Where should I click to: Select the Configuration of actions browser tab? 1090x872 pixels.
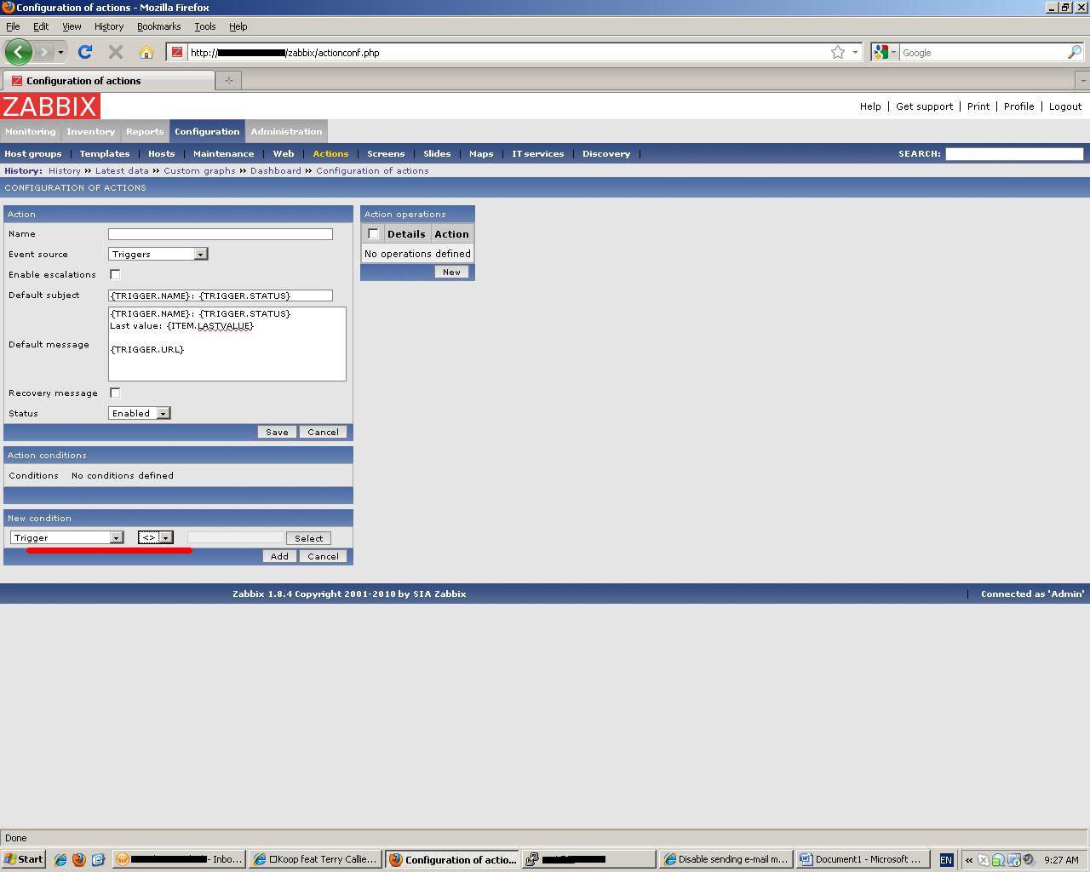[108, 80]
